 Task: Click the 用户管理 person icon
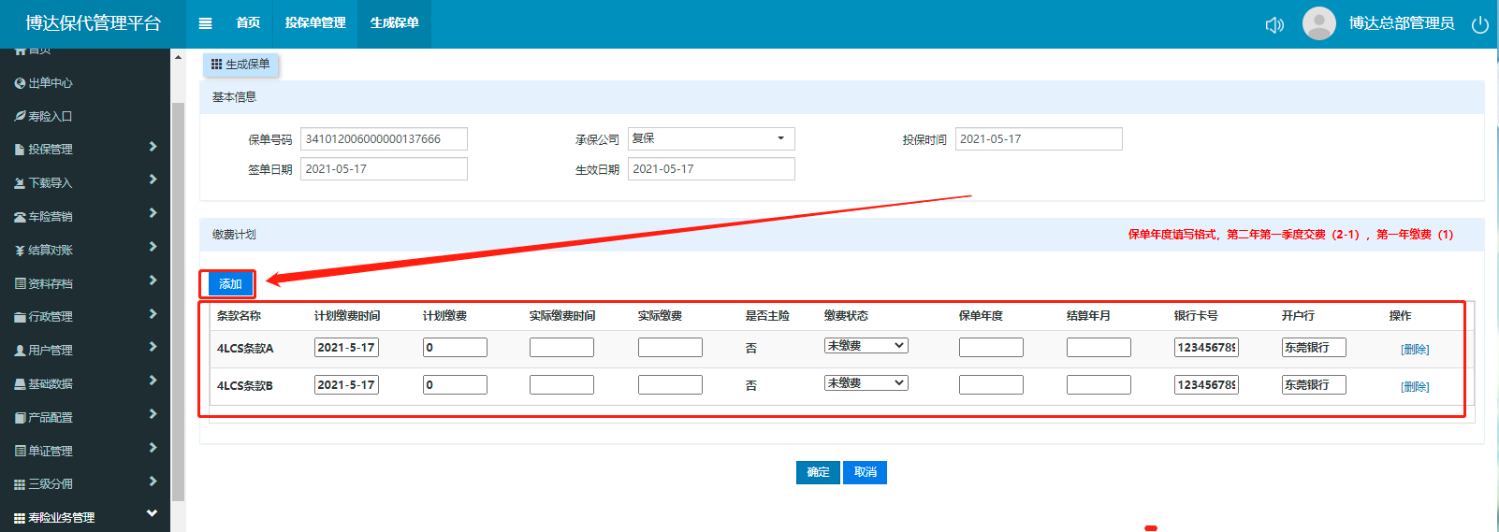coord(20,351)
